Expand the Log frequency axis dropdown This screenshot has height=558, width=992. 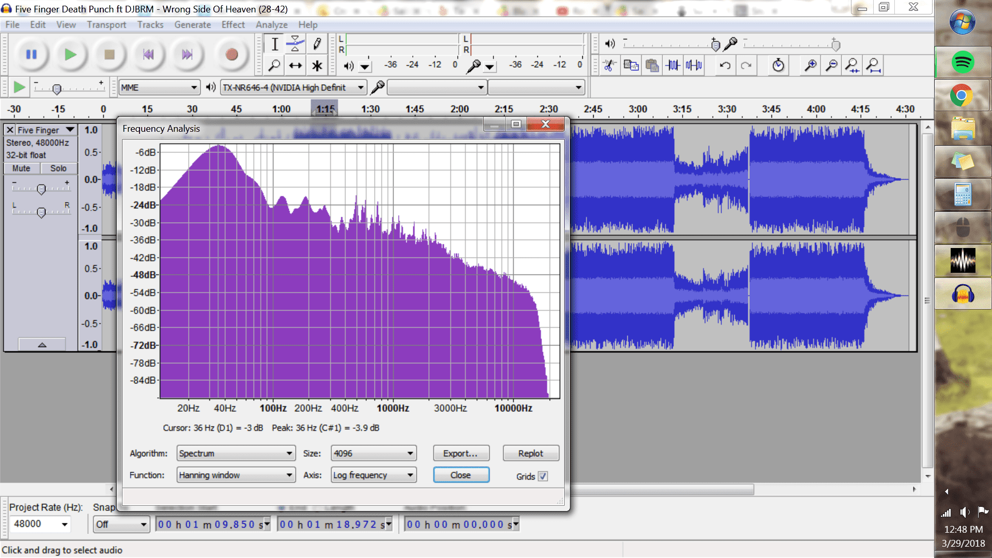point(374,475)
